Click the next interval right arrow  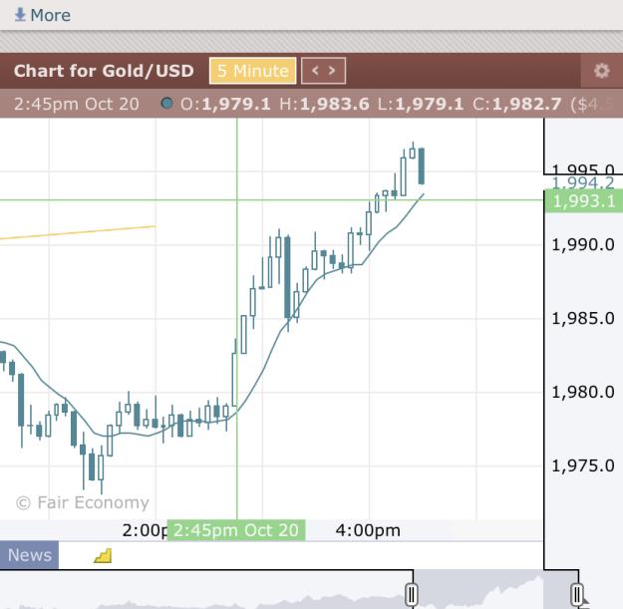[x=332, y=71]
